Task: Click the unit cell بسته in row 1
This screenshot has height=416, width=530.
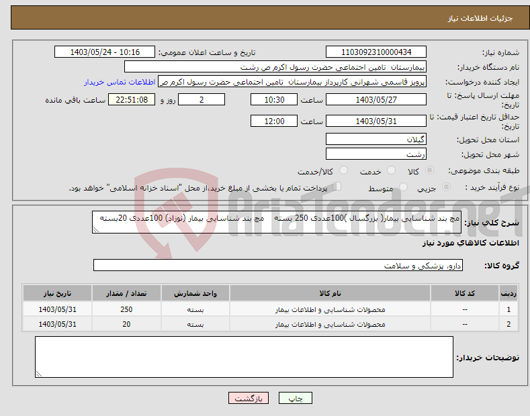Action: (x=195, y=309)
